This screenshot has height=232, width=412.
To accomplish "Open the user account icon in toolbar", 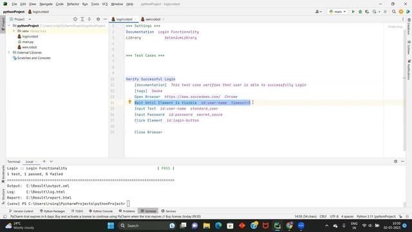I will coord(319,12).
